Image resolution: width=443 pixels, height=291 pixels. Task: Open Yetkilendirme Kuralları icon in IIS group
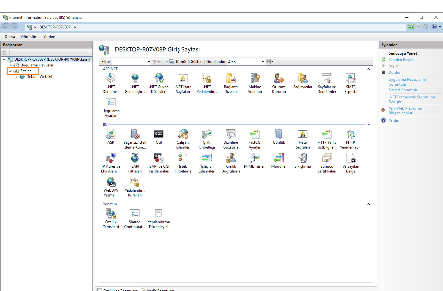point(135,182)
